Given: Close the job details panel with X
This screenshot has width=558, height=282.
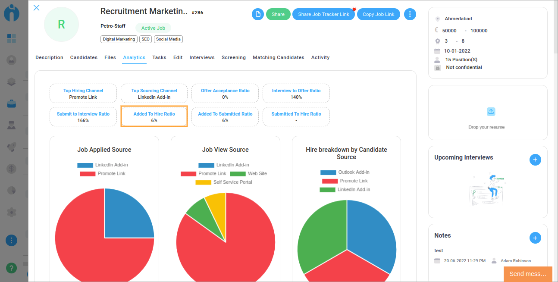Looking at the screenshot, I should tap(37, 8).
